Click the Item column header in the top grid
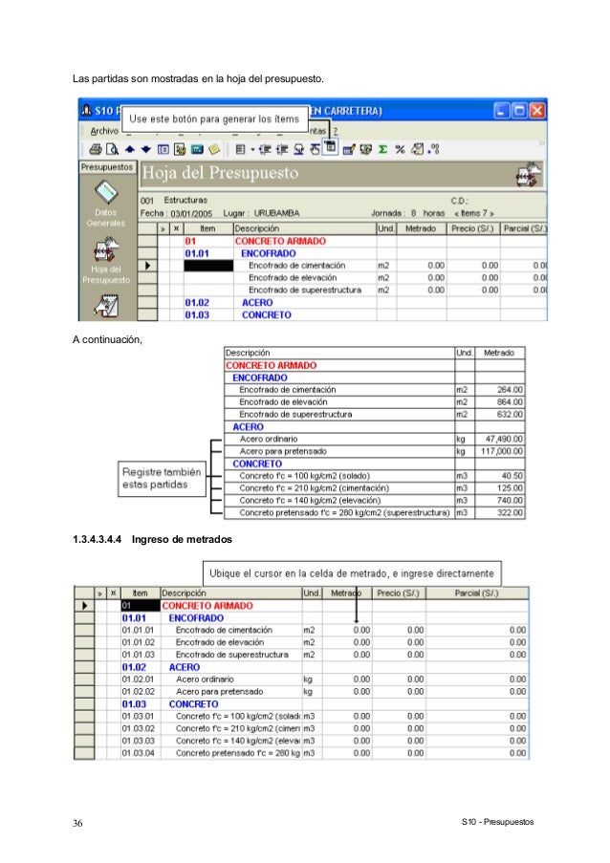This screenshot has width=610, height=863. (x=208, y=228)
